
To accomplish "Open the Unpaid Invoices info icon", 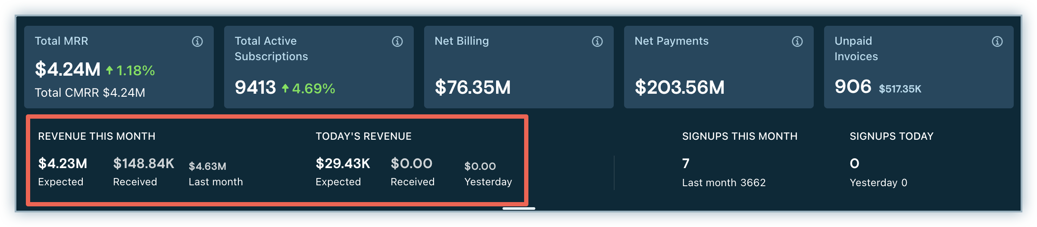I will tap(997, 42).
